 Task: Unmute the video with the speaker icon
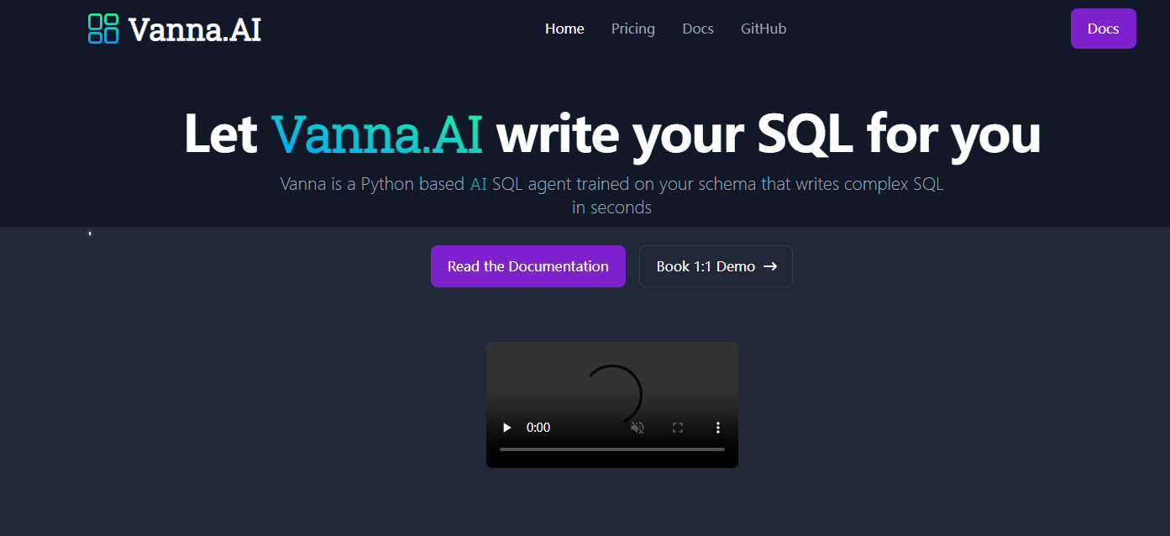(637, 428)
